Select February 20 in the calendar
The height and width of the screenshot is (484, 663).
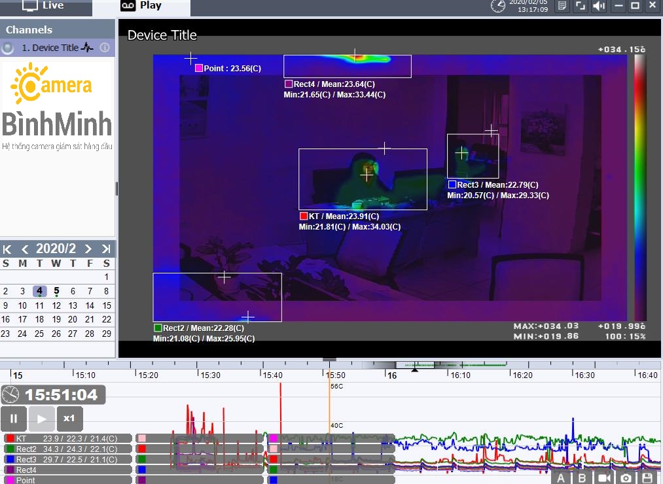click(x=73, y=320)
